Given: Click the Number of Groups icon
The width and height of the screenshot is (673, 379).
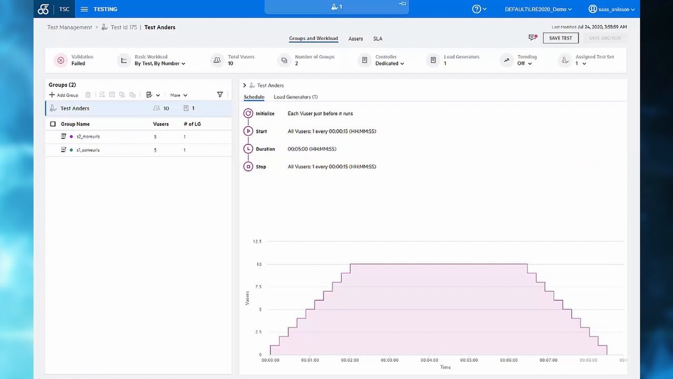Looking at the screenshot, I should pos(284,60).
